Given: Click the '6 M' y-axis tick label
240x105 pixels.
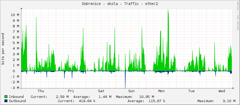Looking at the screenshot, I should 16,37.
